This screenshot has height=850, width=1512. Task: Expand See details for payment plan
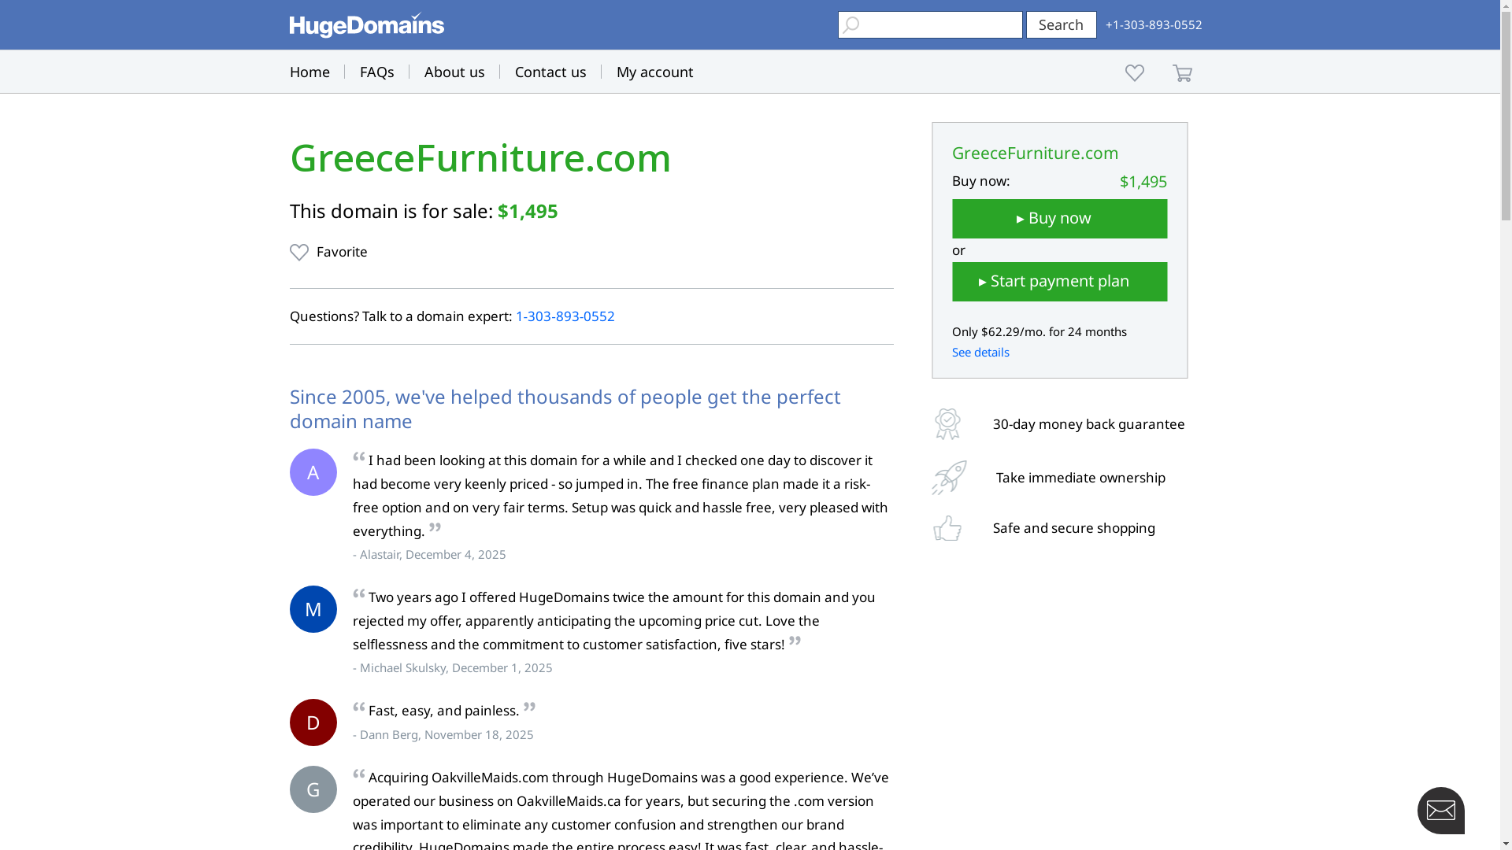click(980, 353)
